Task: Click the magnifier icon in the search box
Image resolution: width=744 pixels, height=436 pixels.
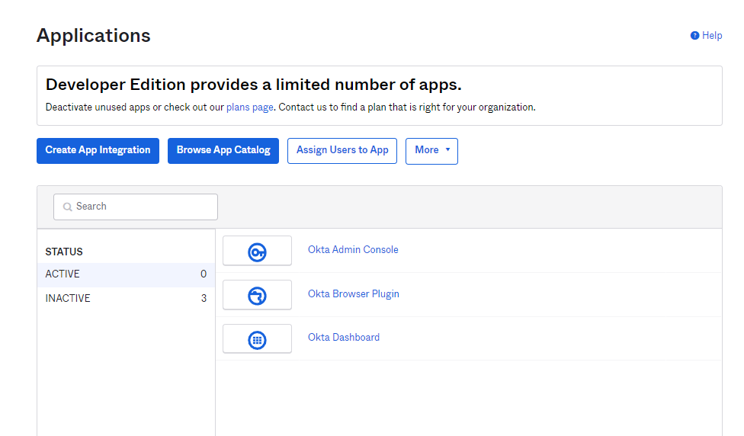Action: coord(67,207)
